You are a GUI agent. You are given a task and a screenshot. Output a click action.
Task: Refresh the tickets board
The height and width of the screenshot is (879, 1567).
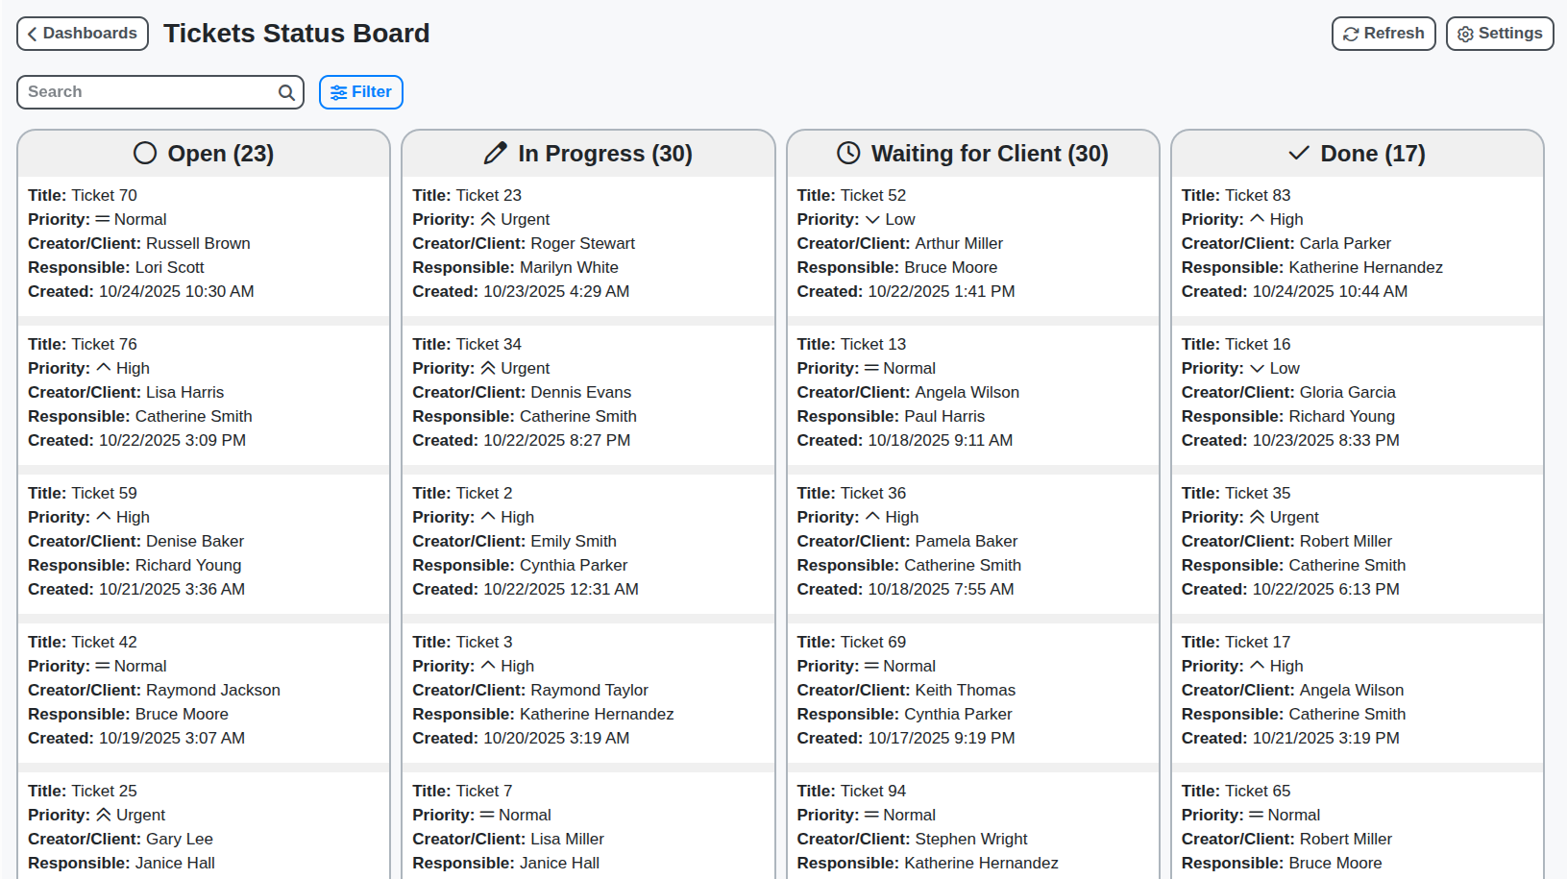(x=1383, y=33)
